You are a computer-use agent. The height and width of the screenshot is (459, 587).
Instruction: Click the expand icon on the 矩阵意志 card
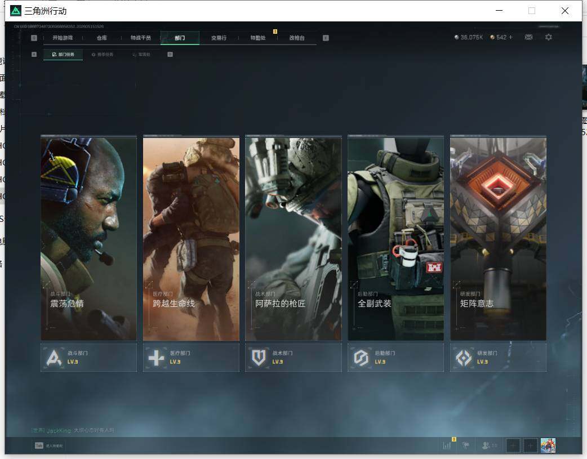[x=456, y=284]
